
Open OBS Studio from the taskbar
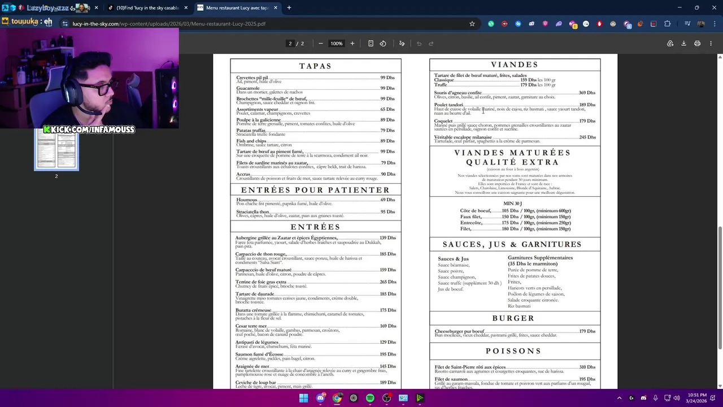(386, 398)
